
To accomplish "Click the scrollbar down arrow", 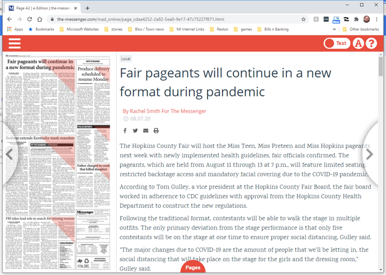I will [x=381, y=269].
